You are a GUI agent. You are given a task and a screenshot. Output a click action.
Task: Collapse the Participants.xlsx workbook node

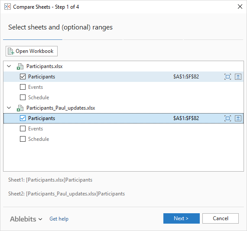tap(9, 66)
